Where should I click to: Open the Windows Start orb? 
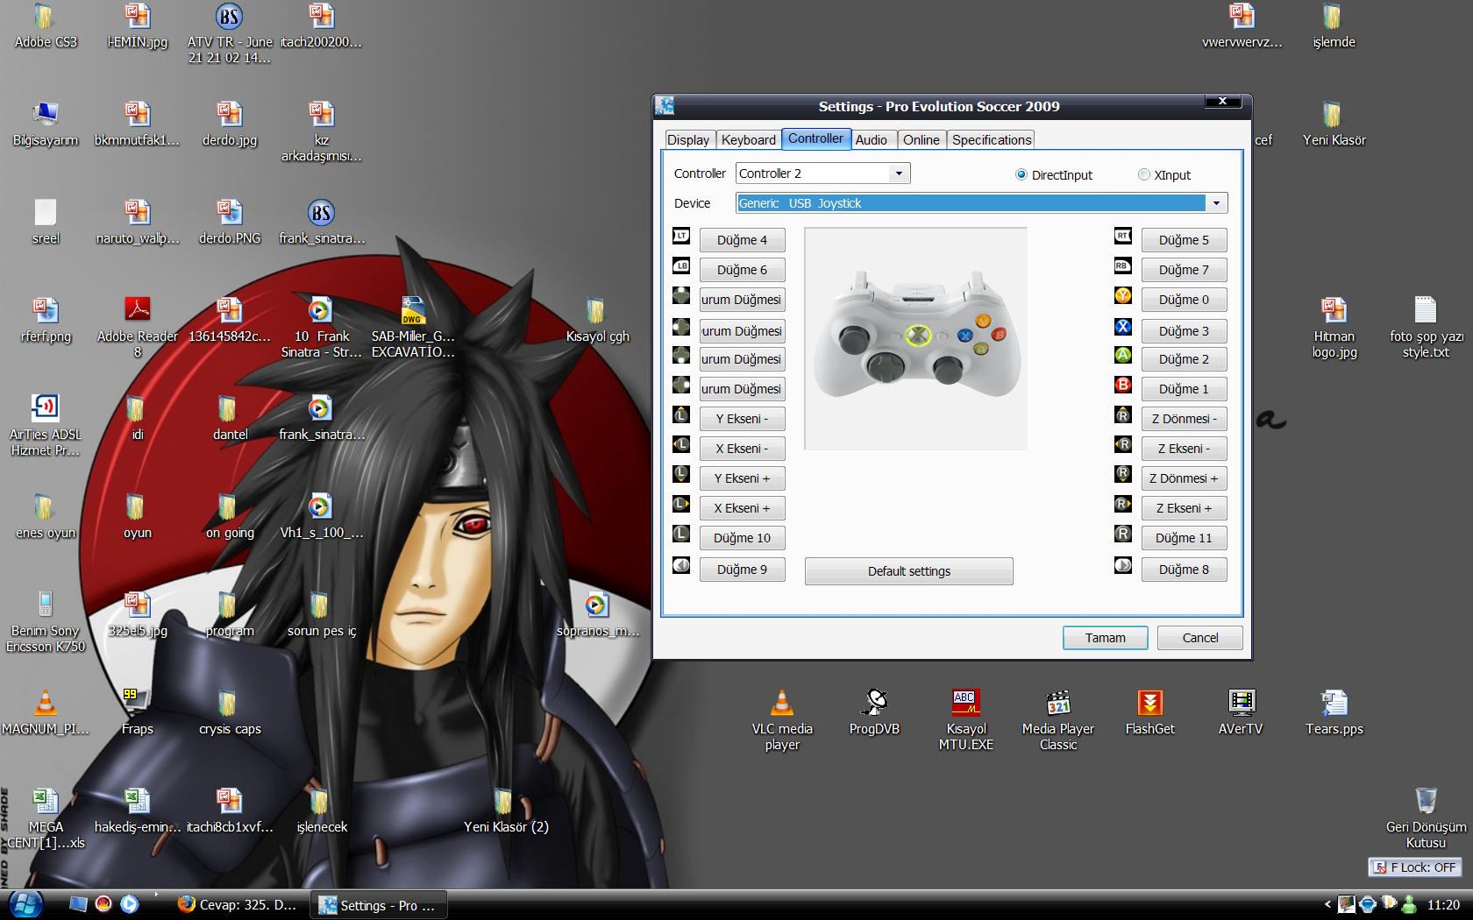click(24, 904)
